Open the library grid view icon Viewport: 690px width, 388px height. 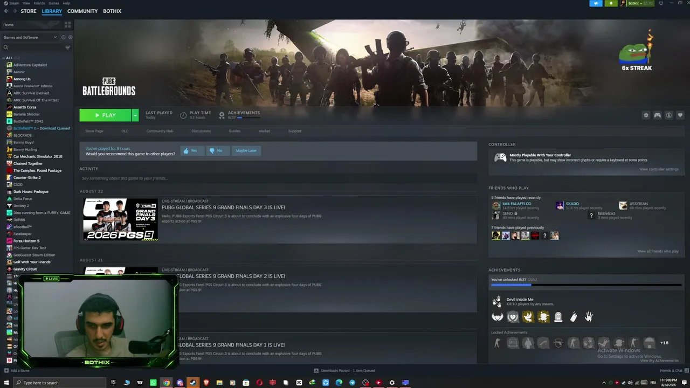pyautogui.click(x=67, y=25)
